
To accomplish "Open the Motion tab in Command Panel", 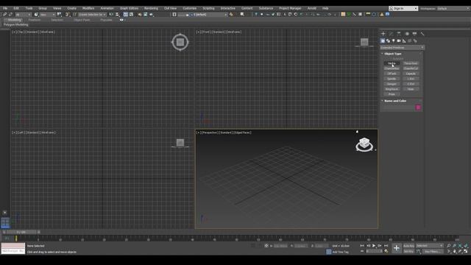I will point(407,34).
